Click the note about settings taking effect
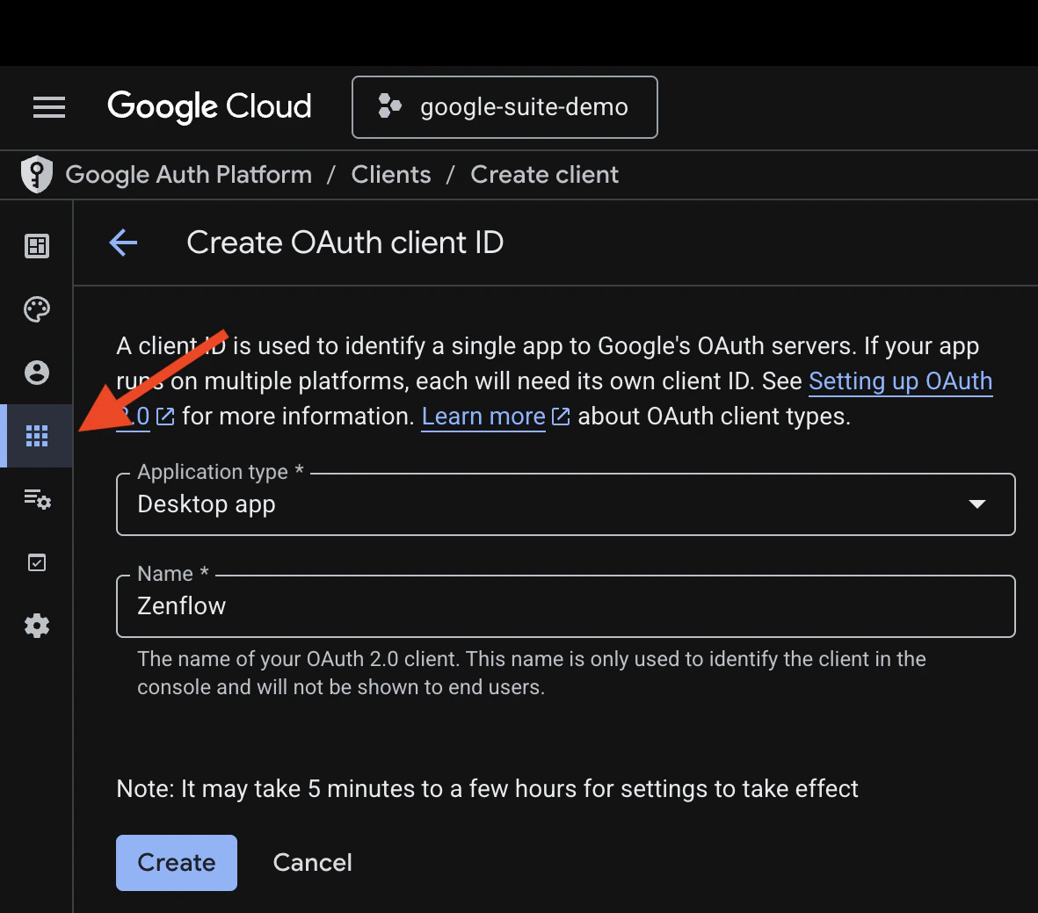Viewport: 1038px width, 913px height. click(x=487, y=789)
